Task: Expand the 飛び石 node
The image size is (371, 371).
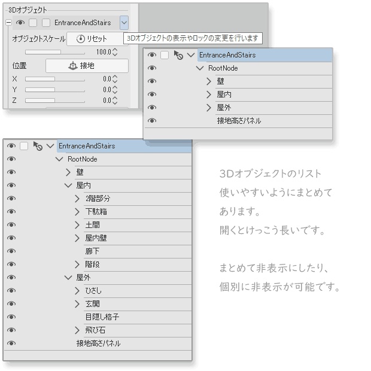Action: pyautogui.click(x=77, y=330)
